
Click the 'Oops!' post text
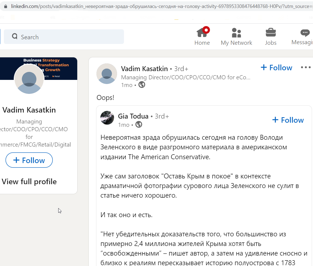[x=106, y=97]
